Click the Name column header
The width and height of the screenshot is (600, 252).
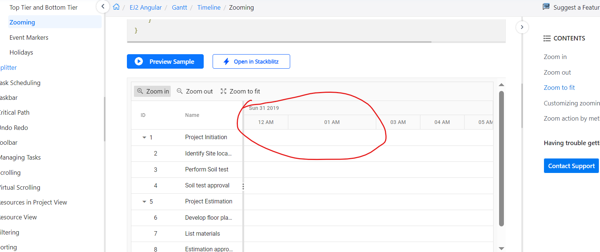192,115
